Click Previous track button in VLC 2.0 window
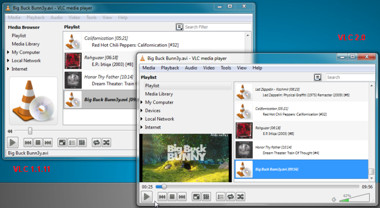Screen dimensions: 380x208 coord(162,197)
